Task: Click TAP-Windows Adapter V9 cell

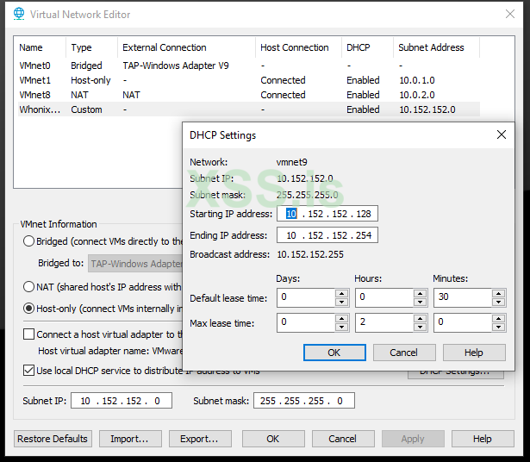Action: pos(176,66)
